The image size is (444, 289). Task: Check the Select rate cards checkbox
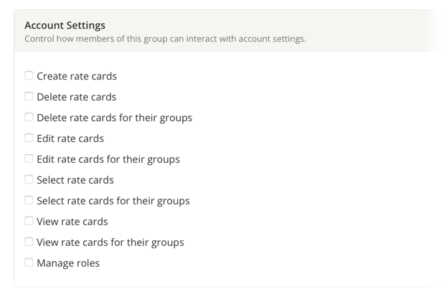point(29,179)
